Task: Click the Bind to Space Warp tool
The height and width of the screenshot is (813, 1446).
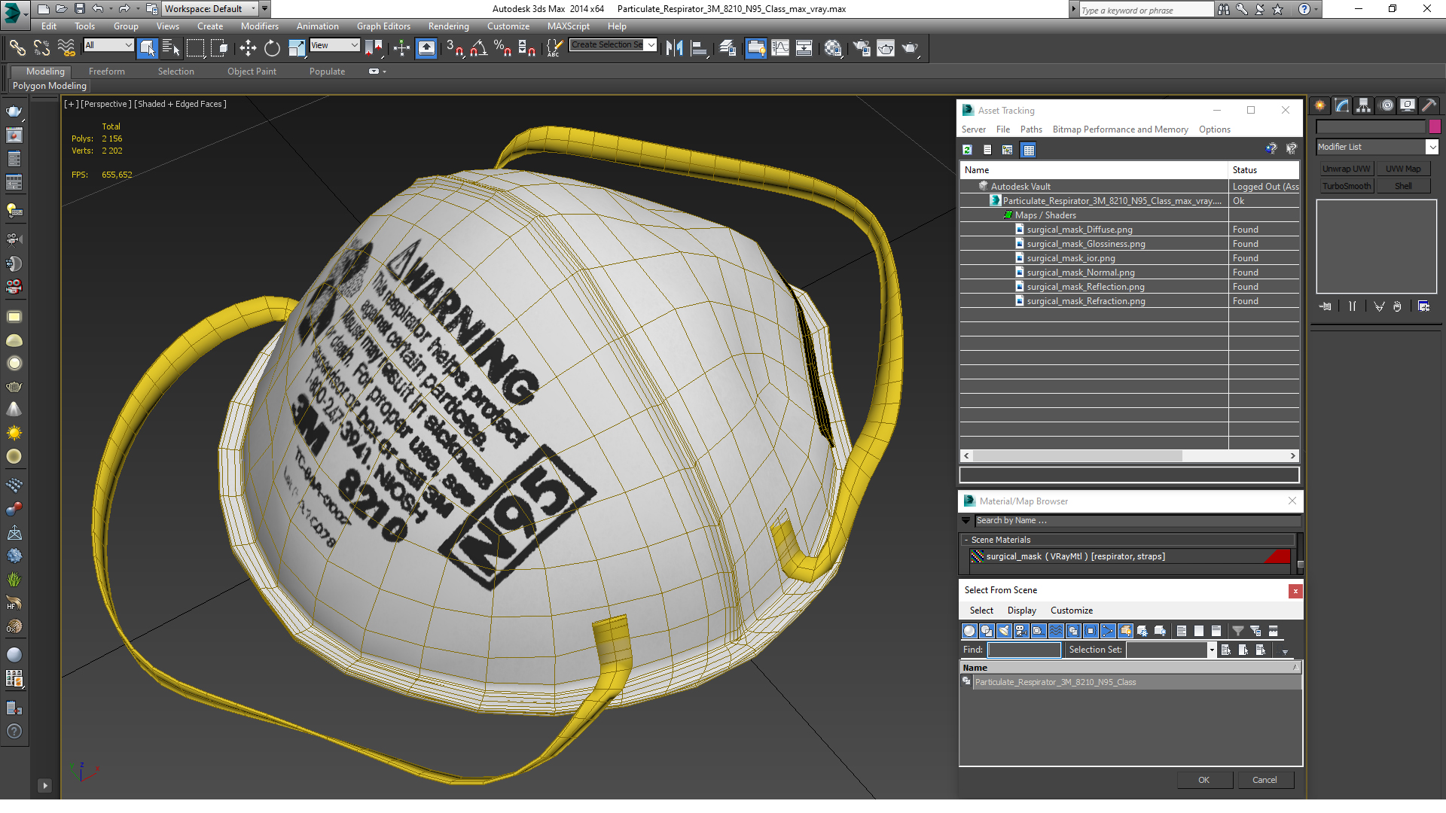Action: point(66,48)
